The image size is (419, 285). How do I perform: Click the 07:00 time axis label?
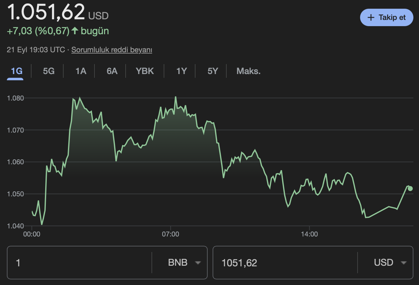(171, 234)
